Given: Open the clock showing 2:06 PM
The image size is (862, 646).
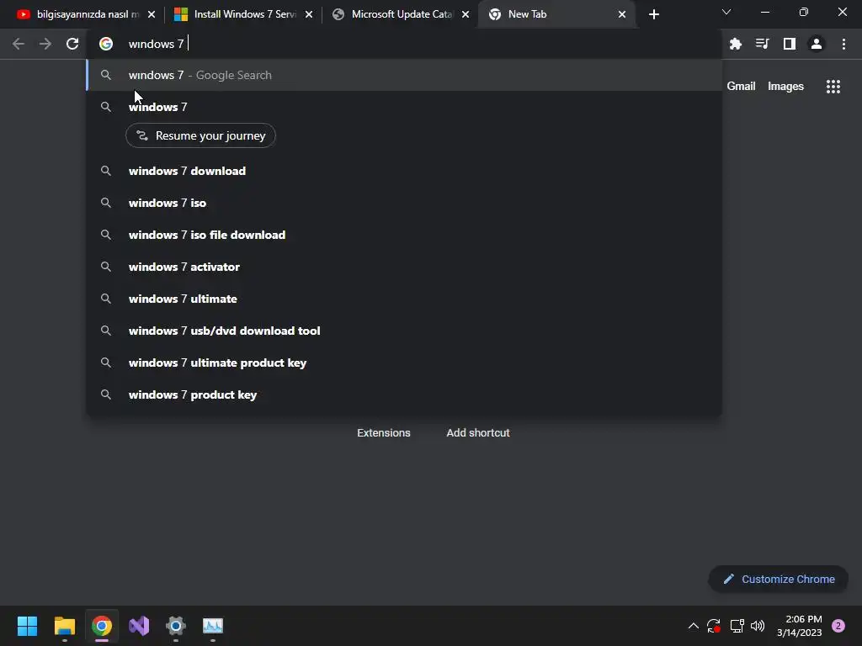Looking at the screenshot, I should [x=800, y=626].
